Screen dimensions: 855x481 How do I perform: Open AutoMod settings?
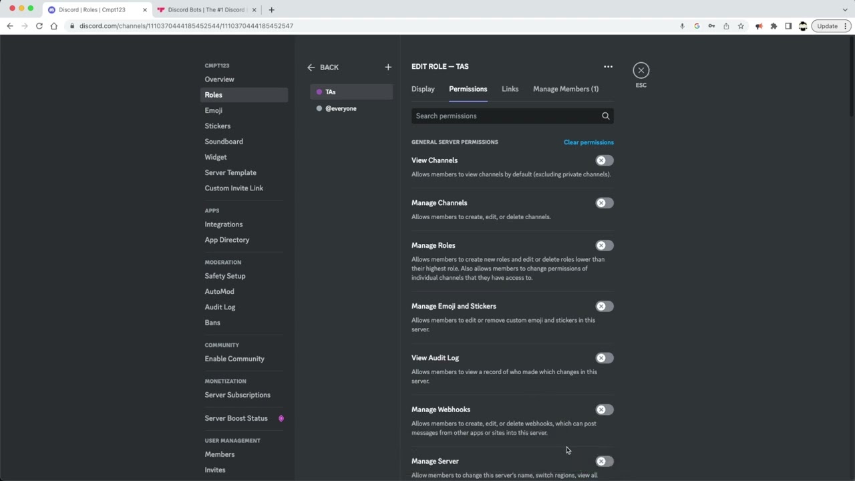[x=244, y=291]
